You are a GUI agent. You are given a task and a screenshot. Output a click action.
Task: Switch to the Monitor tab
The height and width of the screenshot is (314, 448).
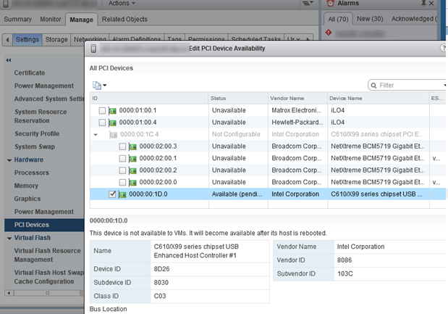[x=50, y=19]
